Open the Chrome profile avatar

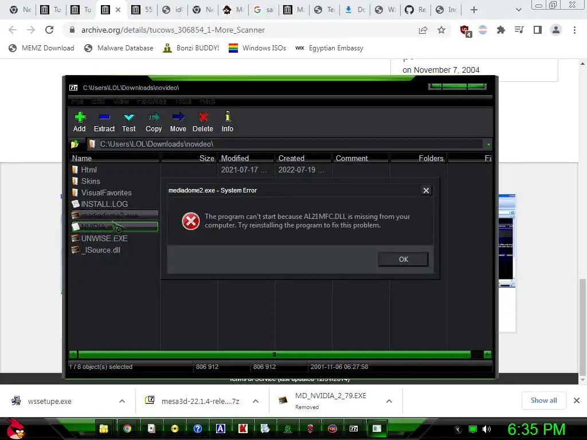(x=556, y=30)
